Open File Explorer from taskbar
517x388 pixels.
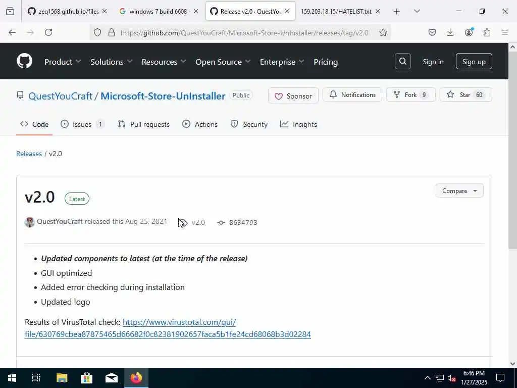[x=62, y=378]
